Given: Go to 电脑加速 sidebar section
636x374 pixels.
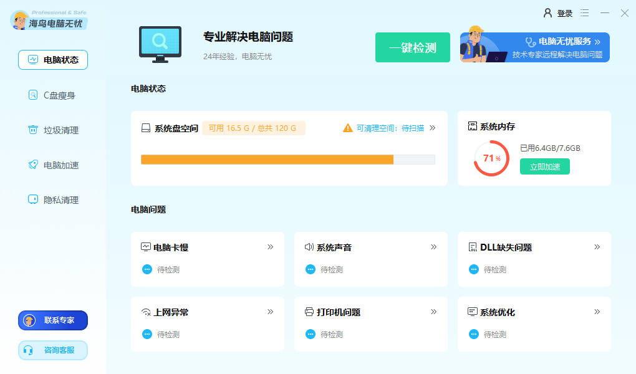Looking at the screenshot, I should (x=53, y=165).
